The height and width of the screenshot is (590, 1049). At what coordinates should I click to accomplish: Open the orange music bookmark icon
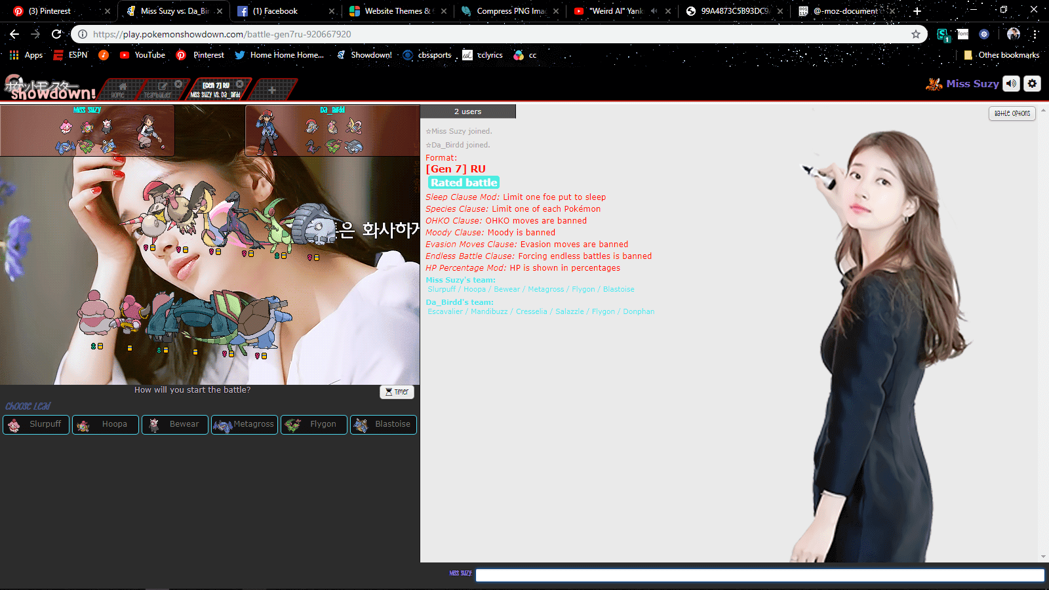(x=104, y=55)
